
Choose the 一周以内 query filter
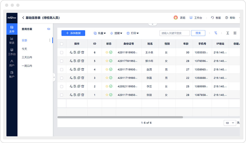click(x=27, y=66)
